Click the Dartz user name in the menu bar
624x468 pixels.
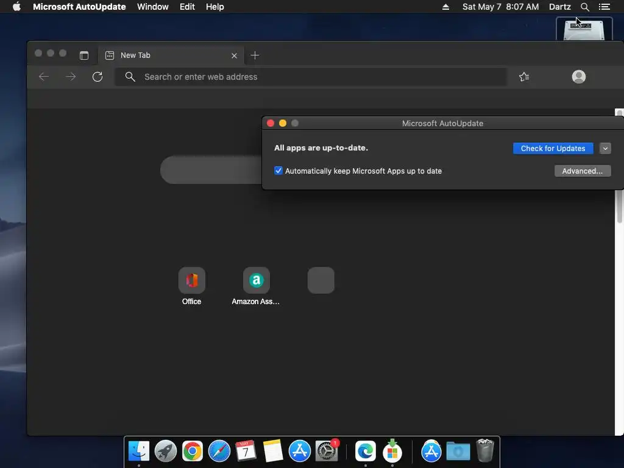559,7
